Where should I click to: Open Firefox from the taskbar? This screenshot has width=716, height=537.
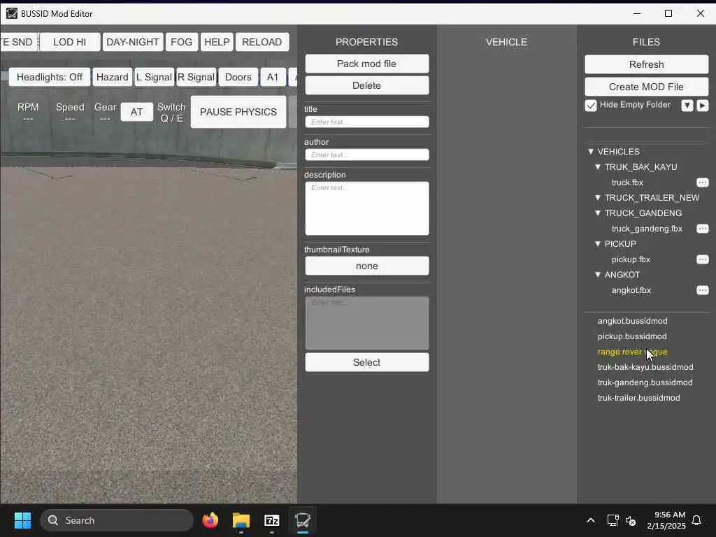point(210,520)
